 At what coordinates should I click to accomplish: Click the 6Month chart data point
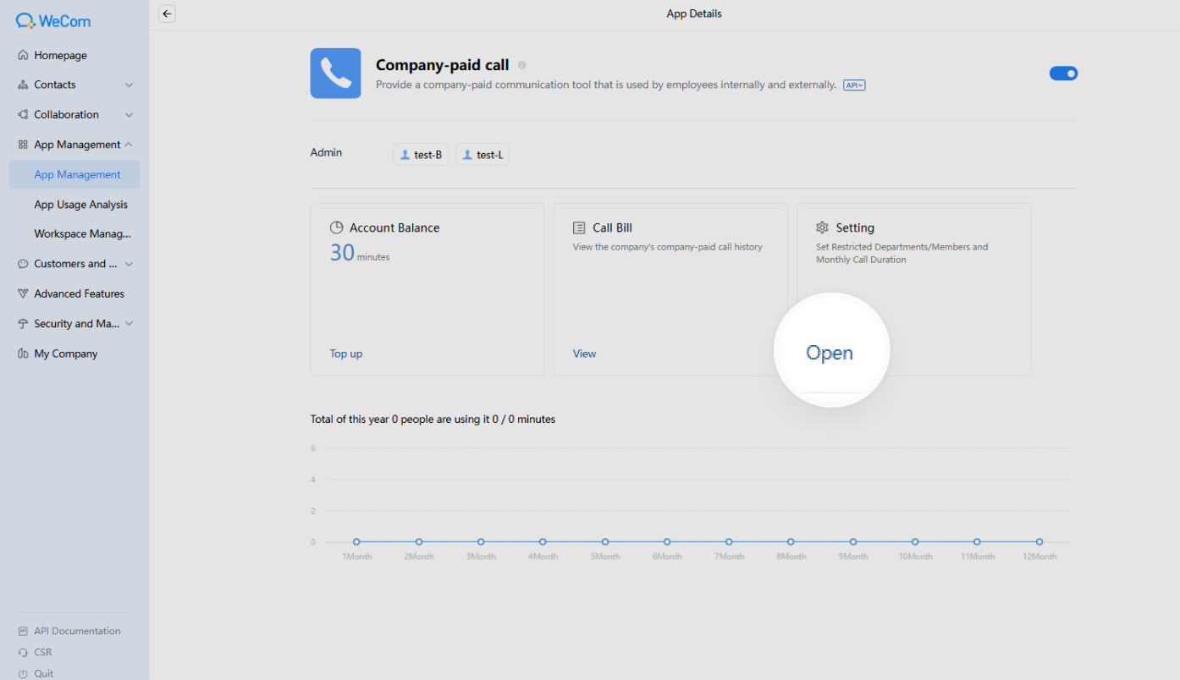[x=667, y=542]
